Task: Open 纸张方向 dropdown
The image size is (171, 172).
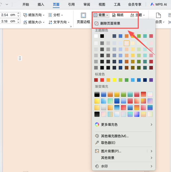Action: click(34, 15)
